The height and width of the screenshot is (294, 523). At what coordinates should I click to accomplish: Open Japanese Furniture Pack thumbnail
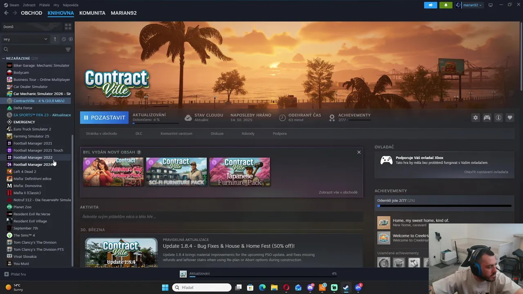click(240, 172)
